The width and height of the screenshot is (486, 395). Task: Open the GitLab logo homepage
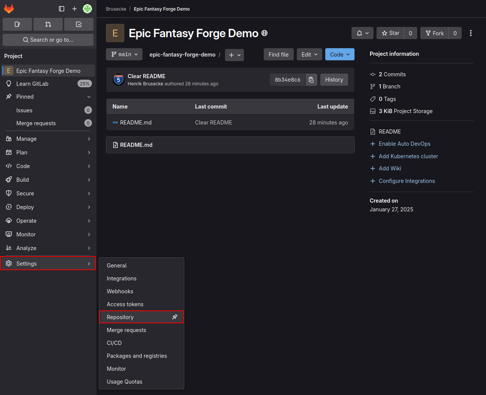point(9,8)
